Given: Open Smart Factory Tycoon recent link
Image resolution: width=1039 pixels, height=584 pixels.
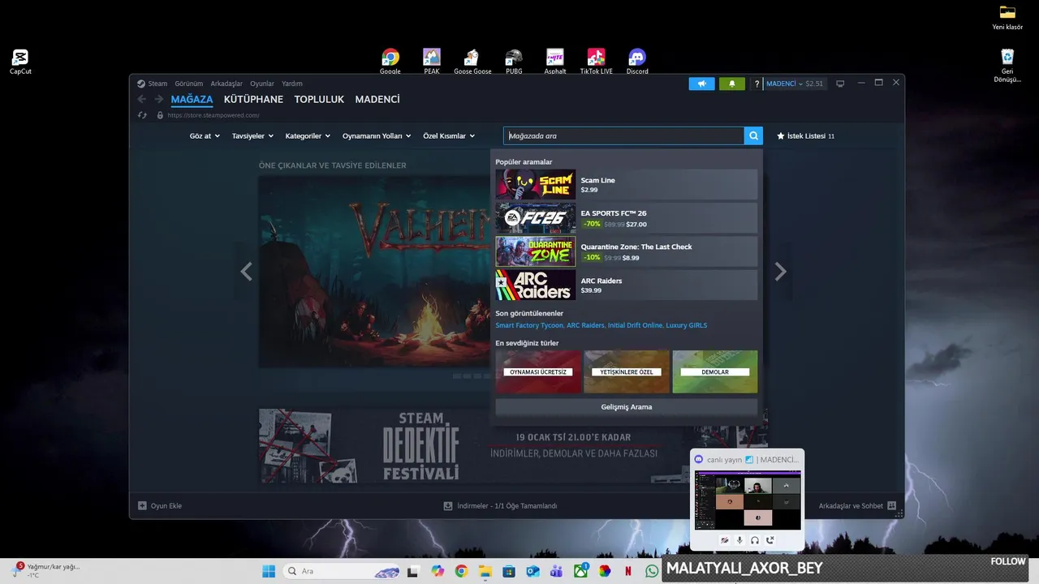Looking at the screenshot, I should pos(529,325).
